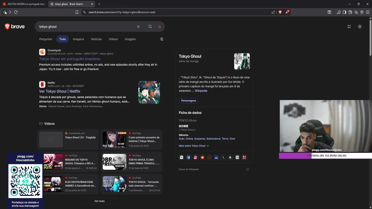
Task: Select the Tudo tab
Action: click(x=62, y=39)
